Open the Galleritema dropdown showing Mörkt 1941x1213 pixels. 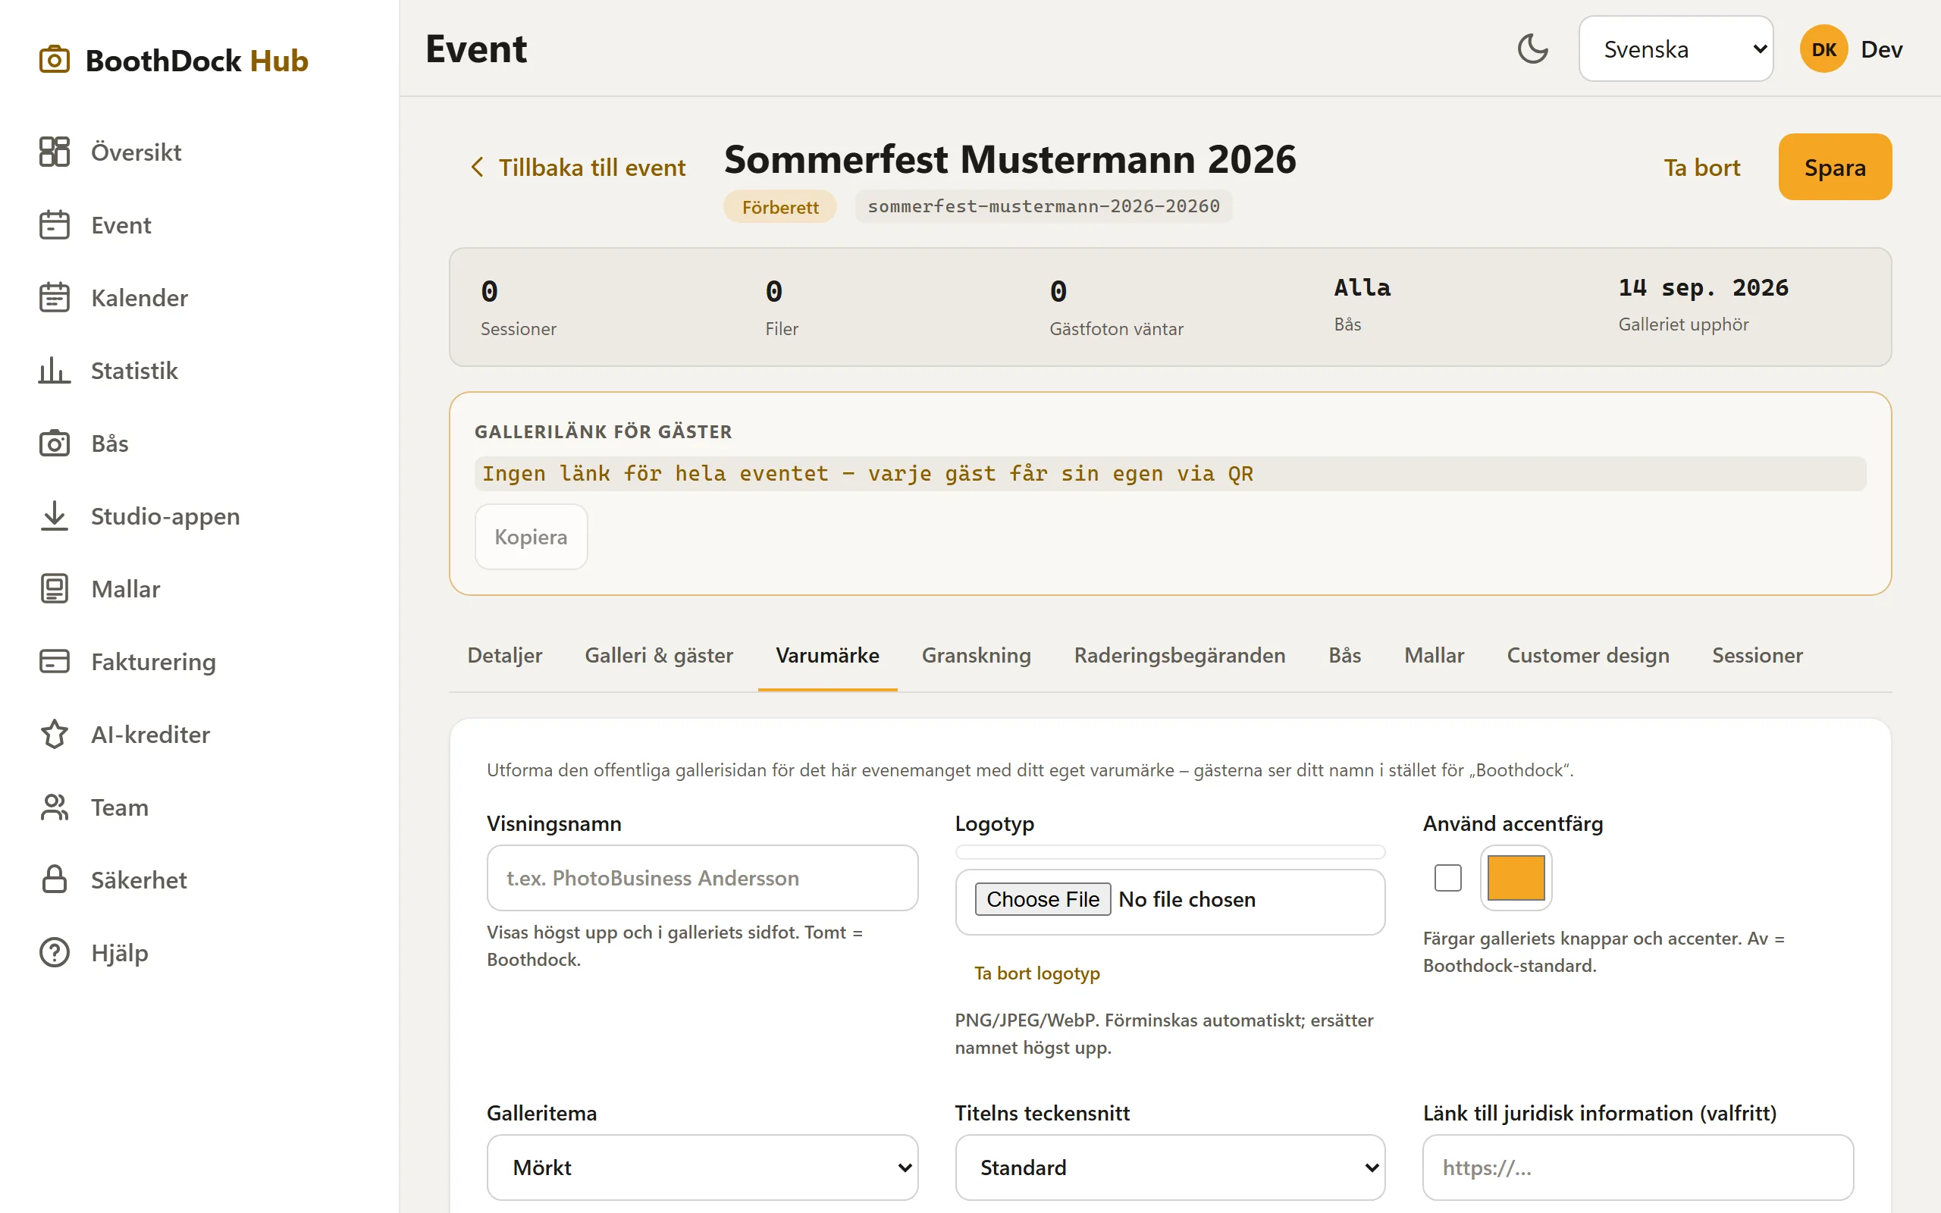[x=702, y=1168]
